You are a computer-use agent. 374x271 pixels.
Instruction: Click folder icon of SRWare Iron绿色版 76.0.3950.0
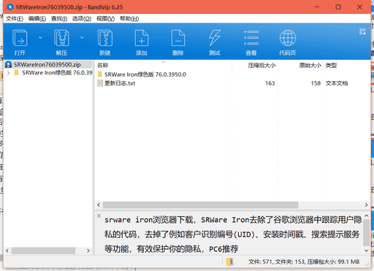click(x=100, y=75)
